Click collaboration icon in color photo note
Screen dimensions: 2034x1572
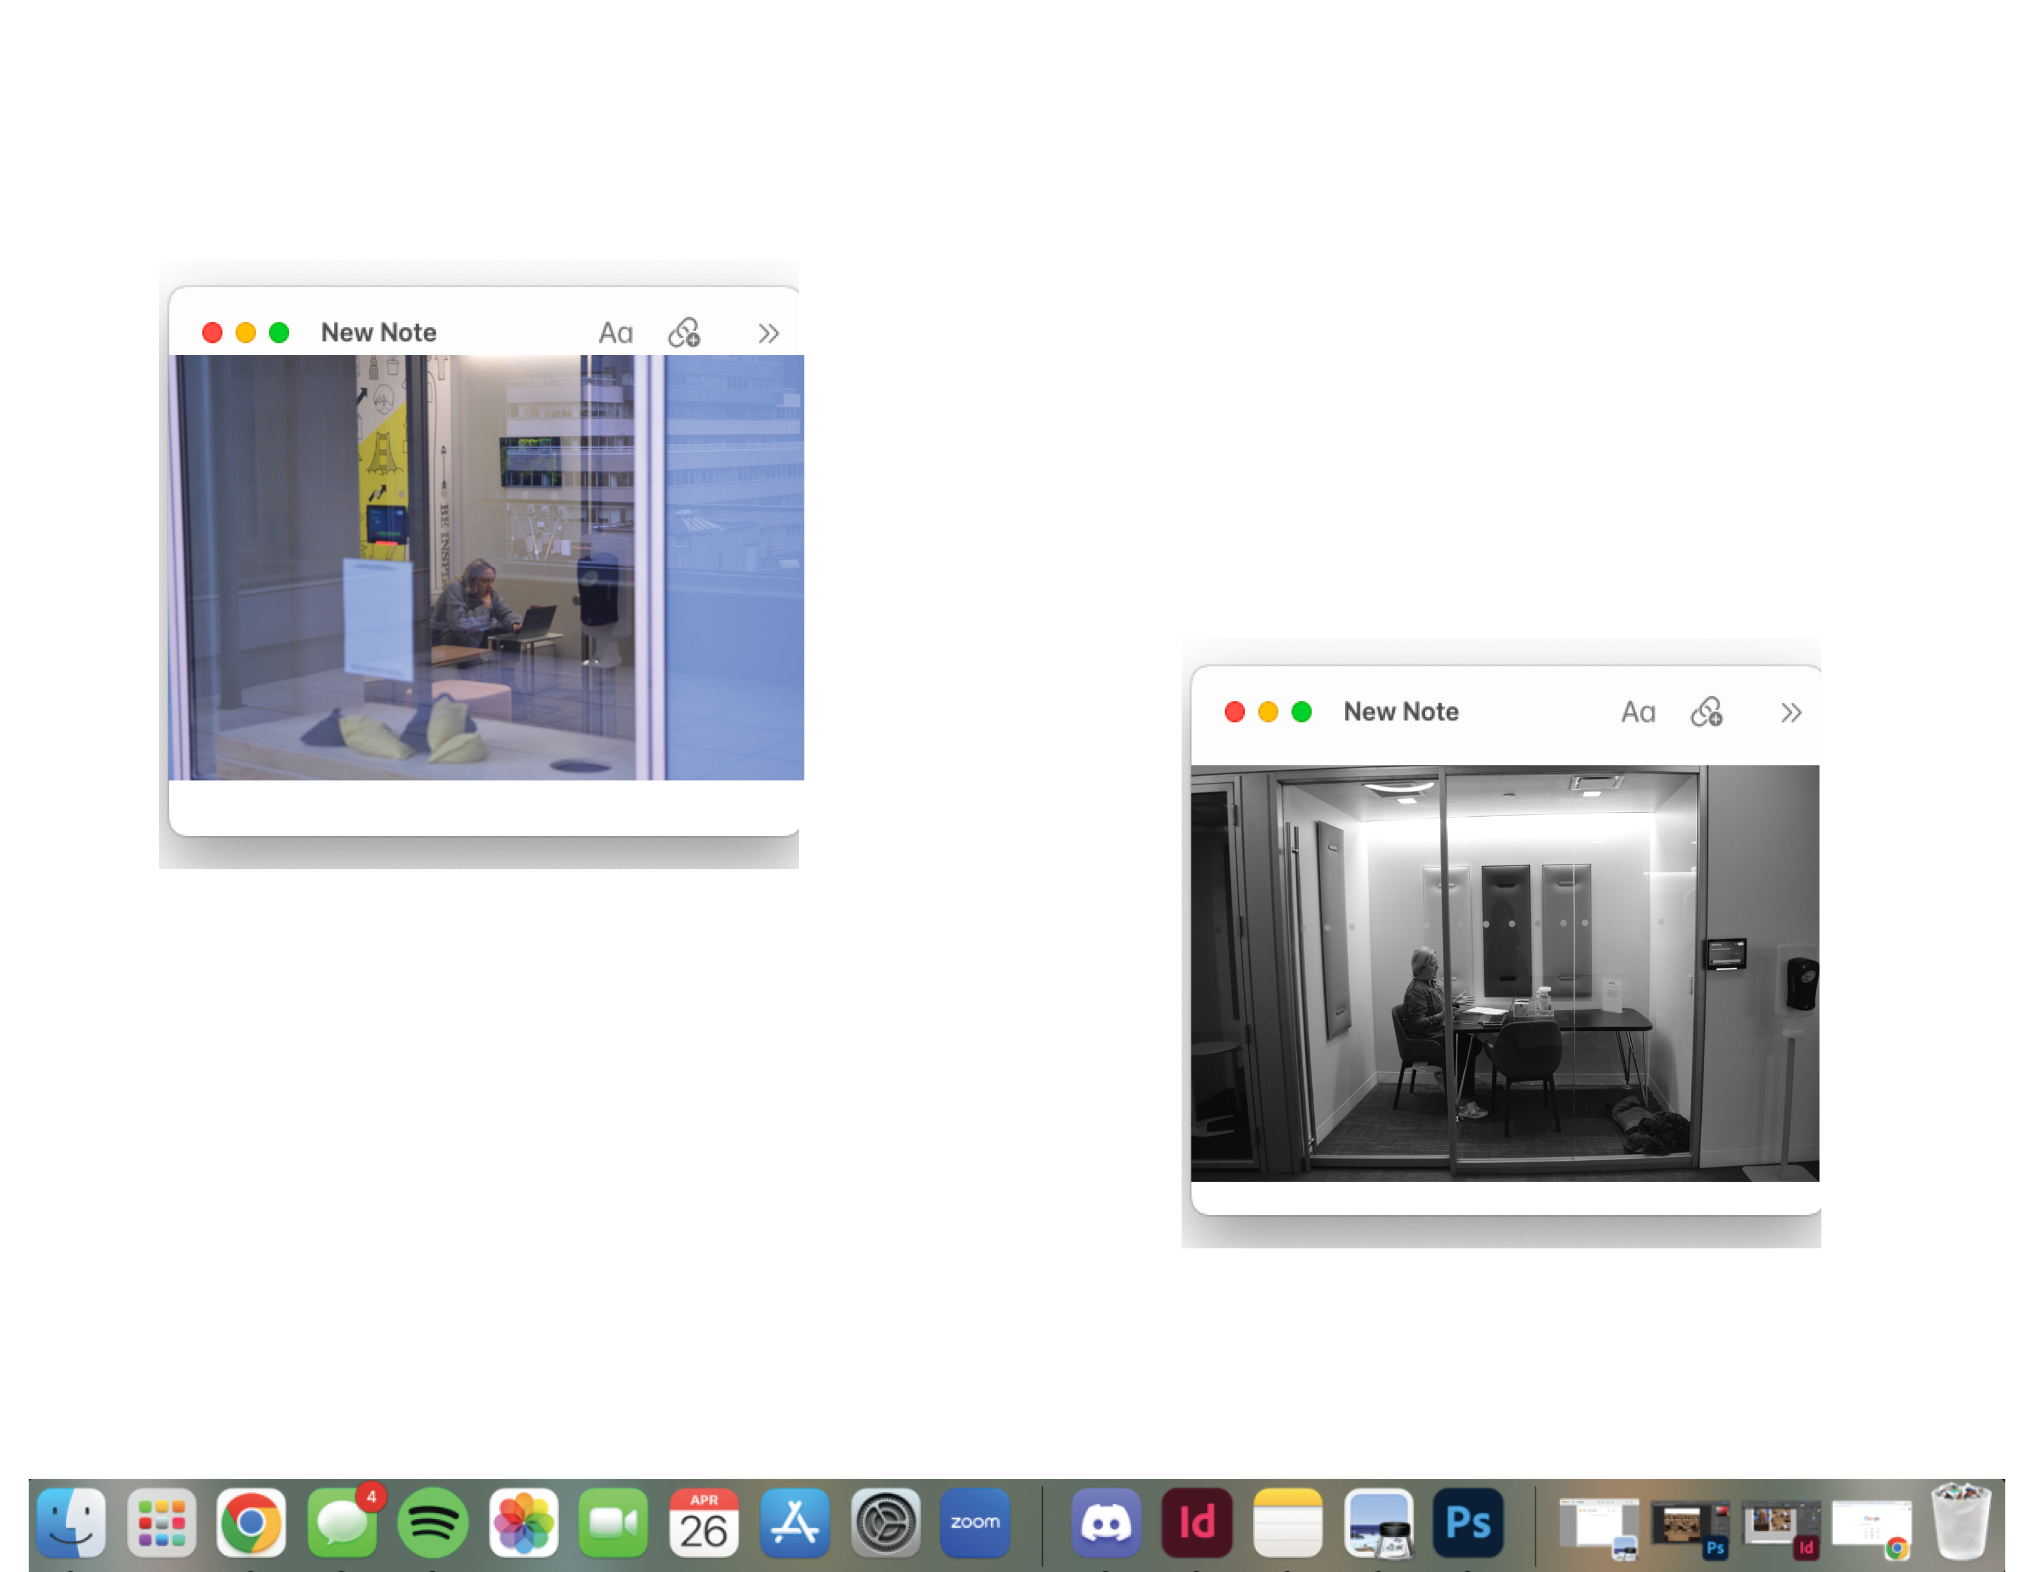point(685,332)
